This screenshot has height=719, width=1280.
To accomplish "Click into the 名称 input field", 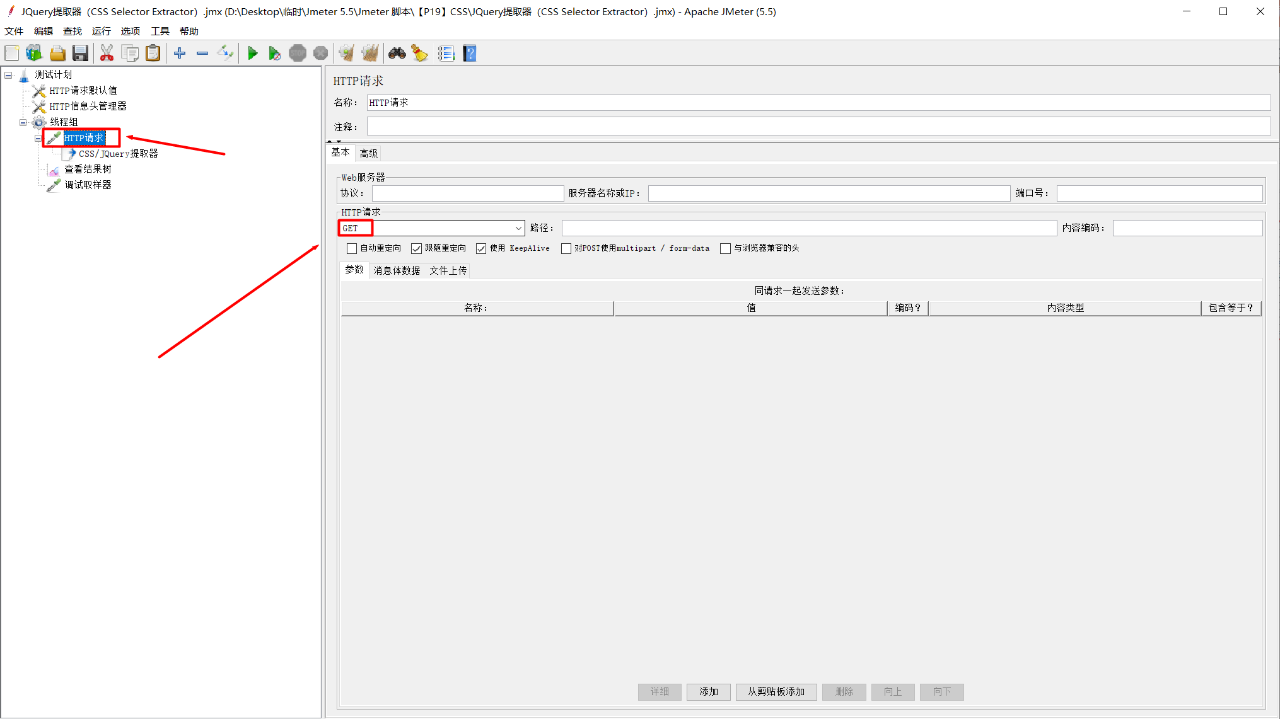I will coord(818,103).
